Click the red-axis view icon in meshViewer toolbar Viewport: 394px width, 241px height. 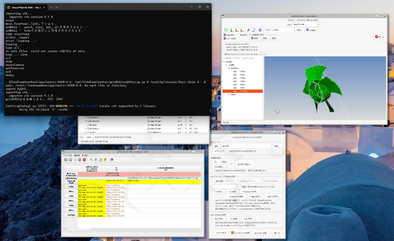(237, 30)
